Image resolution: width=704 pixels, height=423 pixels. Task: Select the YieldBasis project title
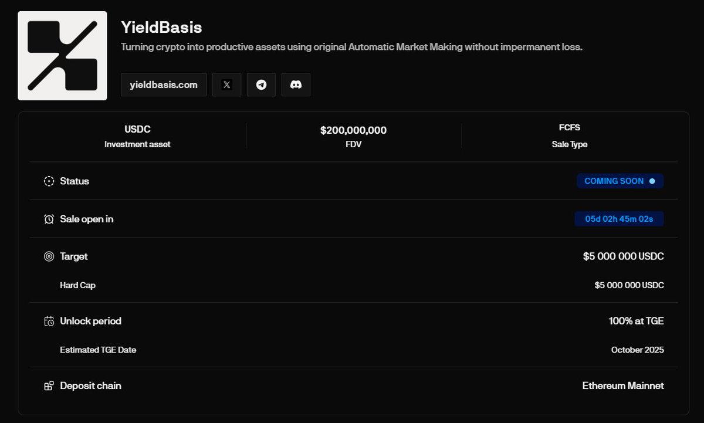[x=161, y=27]
